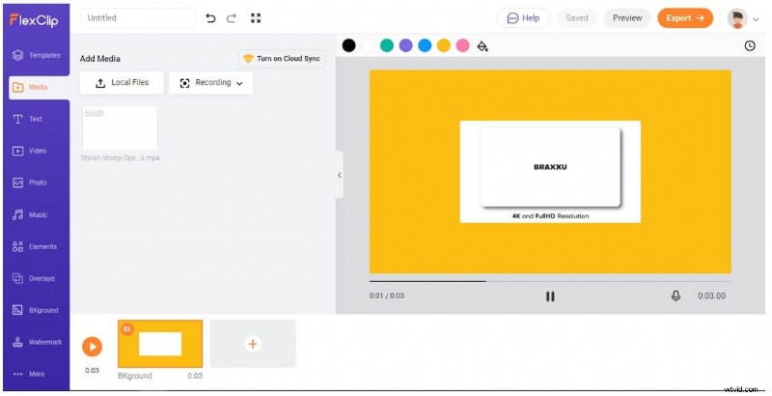Choose the black background color swatch

348,45
